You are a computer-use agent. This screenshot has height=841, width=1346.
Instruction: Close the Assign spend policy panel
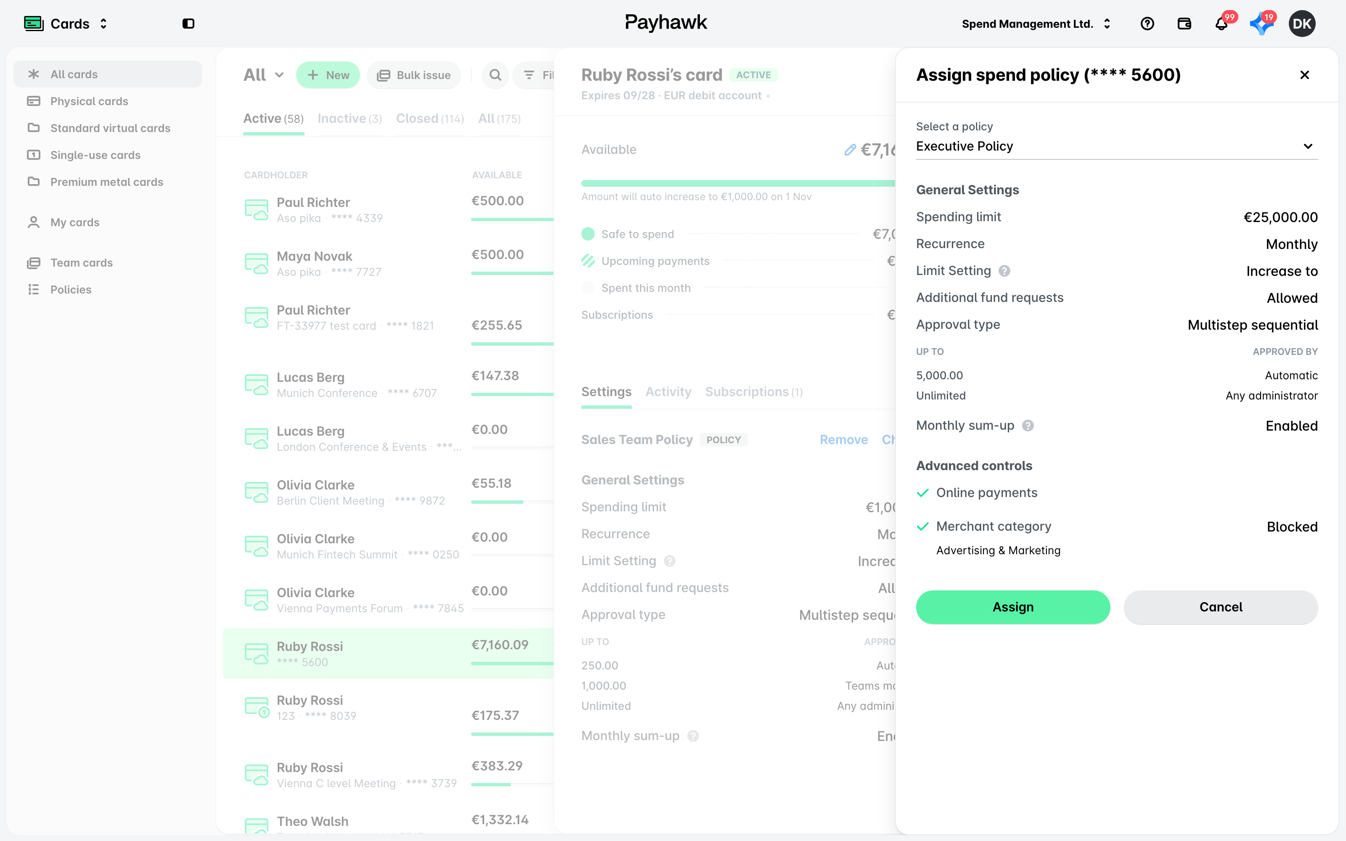point(1304,75)
